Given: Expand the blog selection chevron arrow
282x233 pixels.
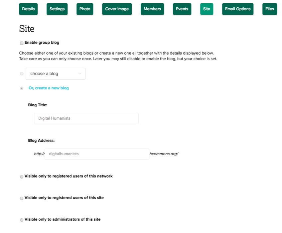Looking at the screenshot, I should point(79,73).
